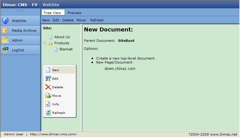
Task: Click Move in the toolbar
Action: click(x=81, y=20)
